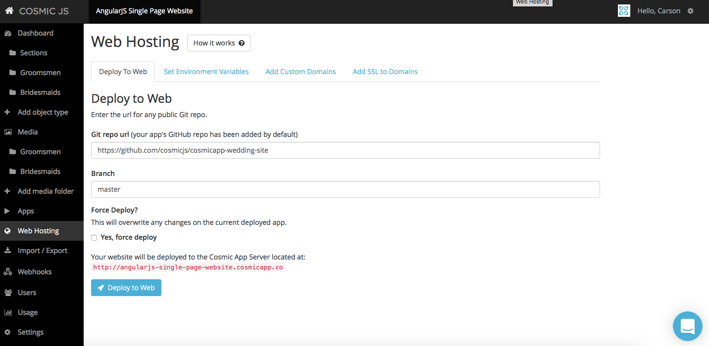Click the Webhooks icon in the sidebar
The width and height of the screenshot is (709, 346).
[7, 272]
